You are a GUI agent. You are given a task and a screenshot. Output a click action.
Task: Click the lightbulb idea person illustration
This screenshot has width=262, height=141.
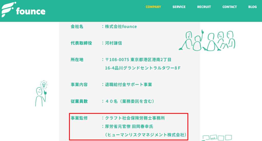[41, 93]
